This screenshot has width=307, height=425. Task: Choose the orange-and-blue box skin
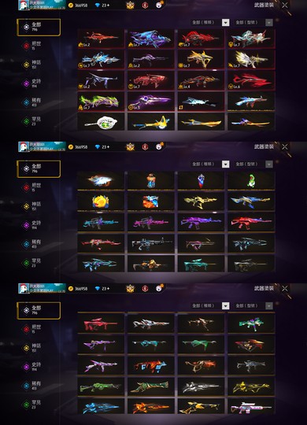[151, 201]
